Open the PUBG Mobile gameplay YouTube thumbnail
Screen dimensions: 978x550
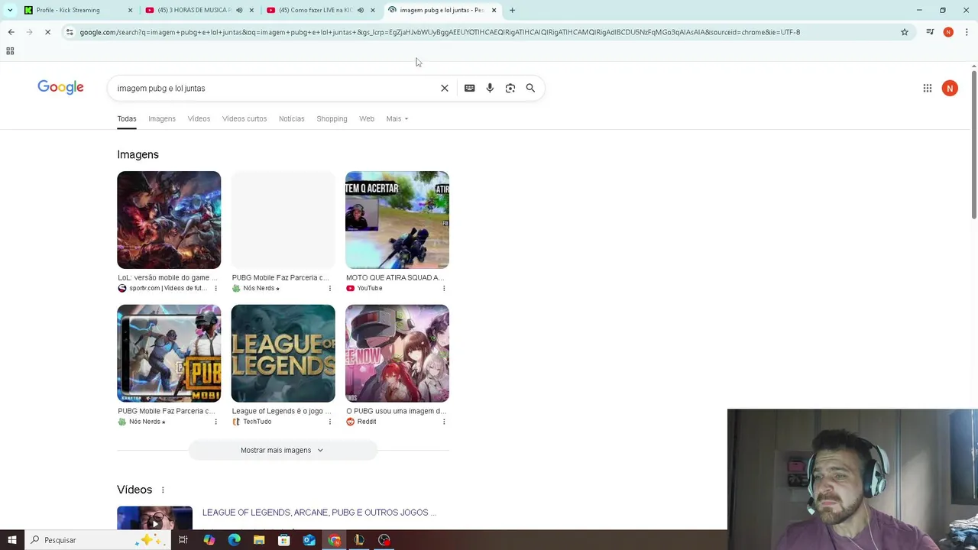tap(397, 220)
